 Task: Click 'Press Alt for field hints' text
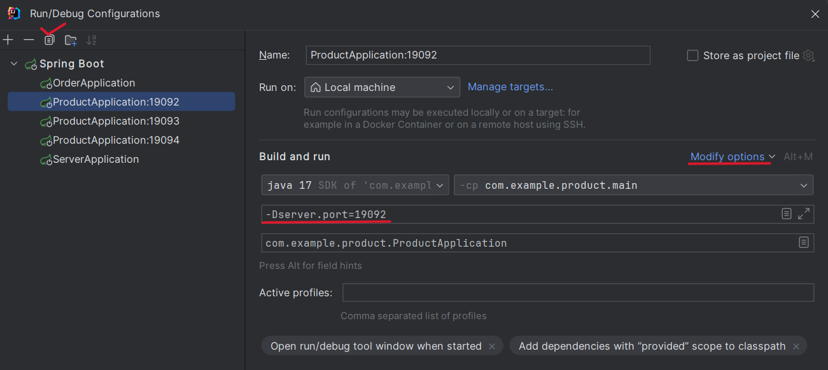tap(311, 265)
